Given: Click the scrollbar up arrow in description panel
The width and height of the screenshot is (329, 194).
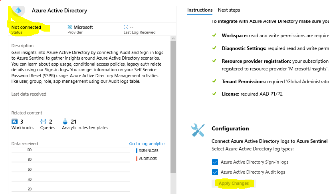Looking at the screenshot, I should [x=173, y=38].
